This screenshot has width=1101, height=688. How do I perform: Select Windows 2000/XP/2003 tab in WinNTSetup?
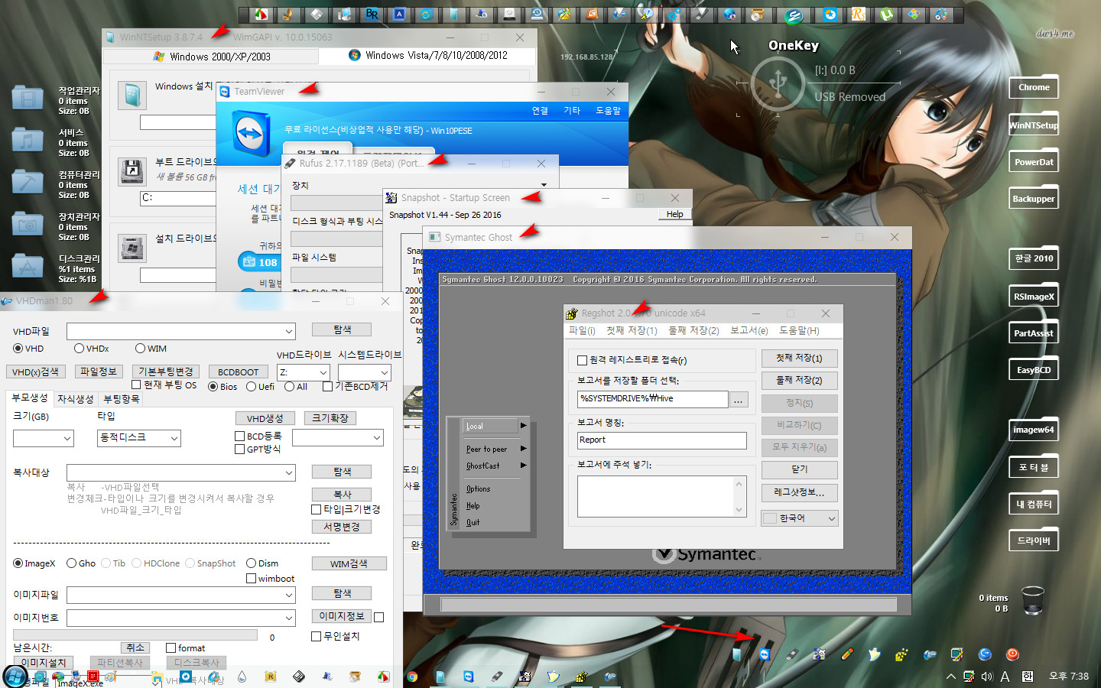(x=211, y=57)
